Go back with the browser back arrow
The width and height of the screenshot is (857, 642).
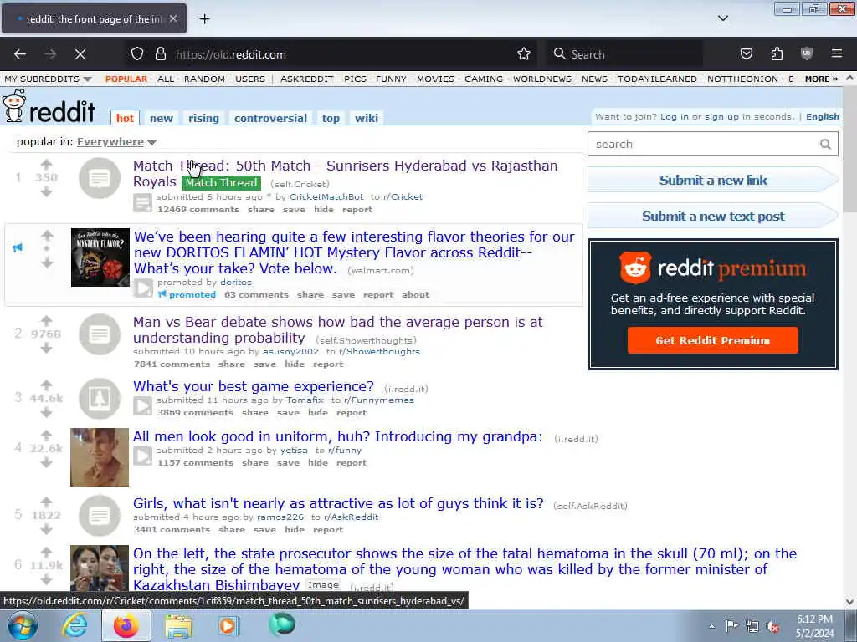(x=20, y=54)
